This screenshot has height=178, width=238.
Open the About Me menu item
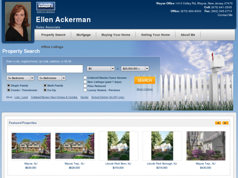[x=188, y=35]
